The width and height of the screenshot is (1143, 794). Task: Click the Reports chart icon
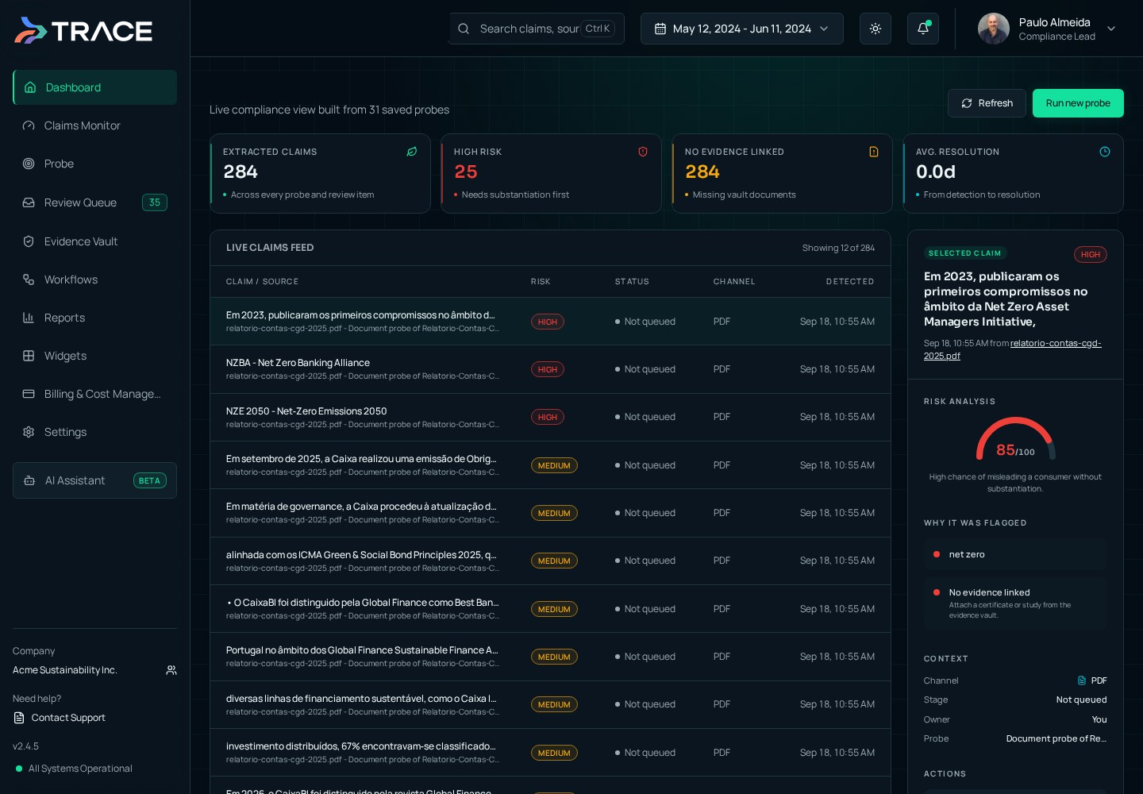point(29,318)
